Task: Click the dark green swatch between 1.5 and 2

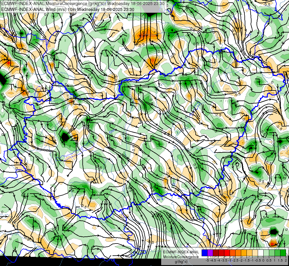Action: click(283, 253)
